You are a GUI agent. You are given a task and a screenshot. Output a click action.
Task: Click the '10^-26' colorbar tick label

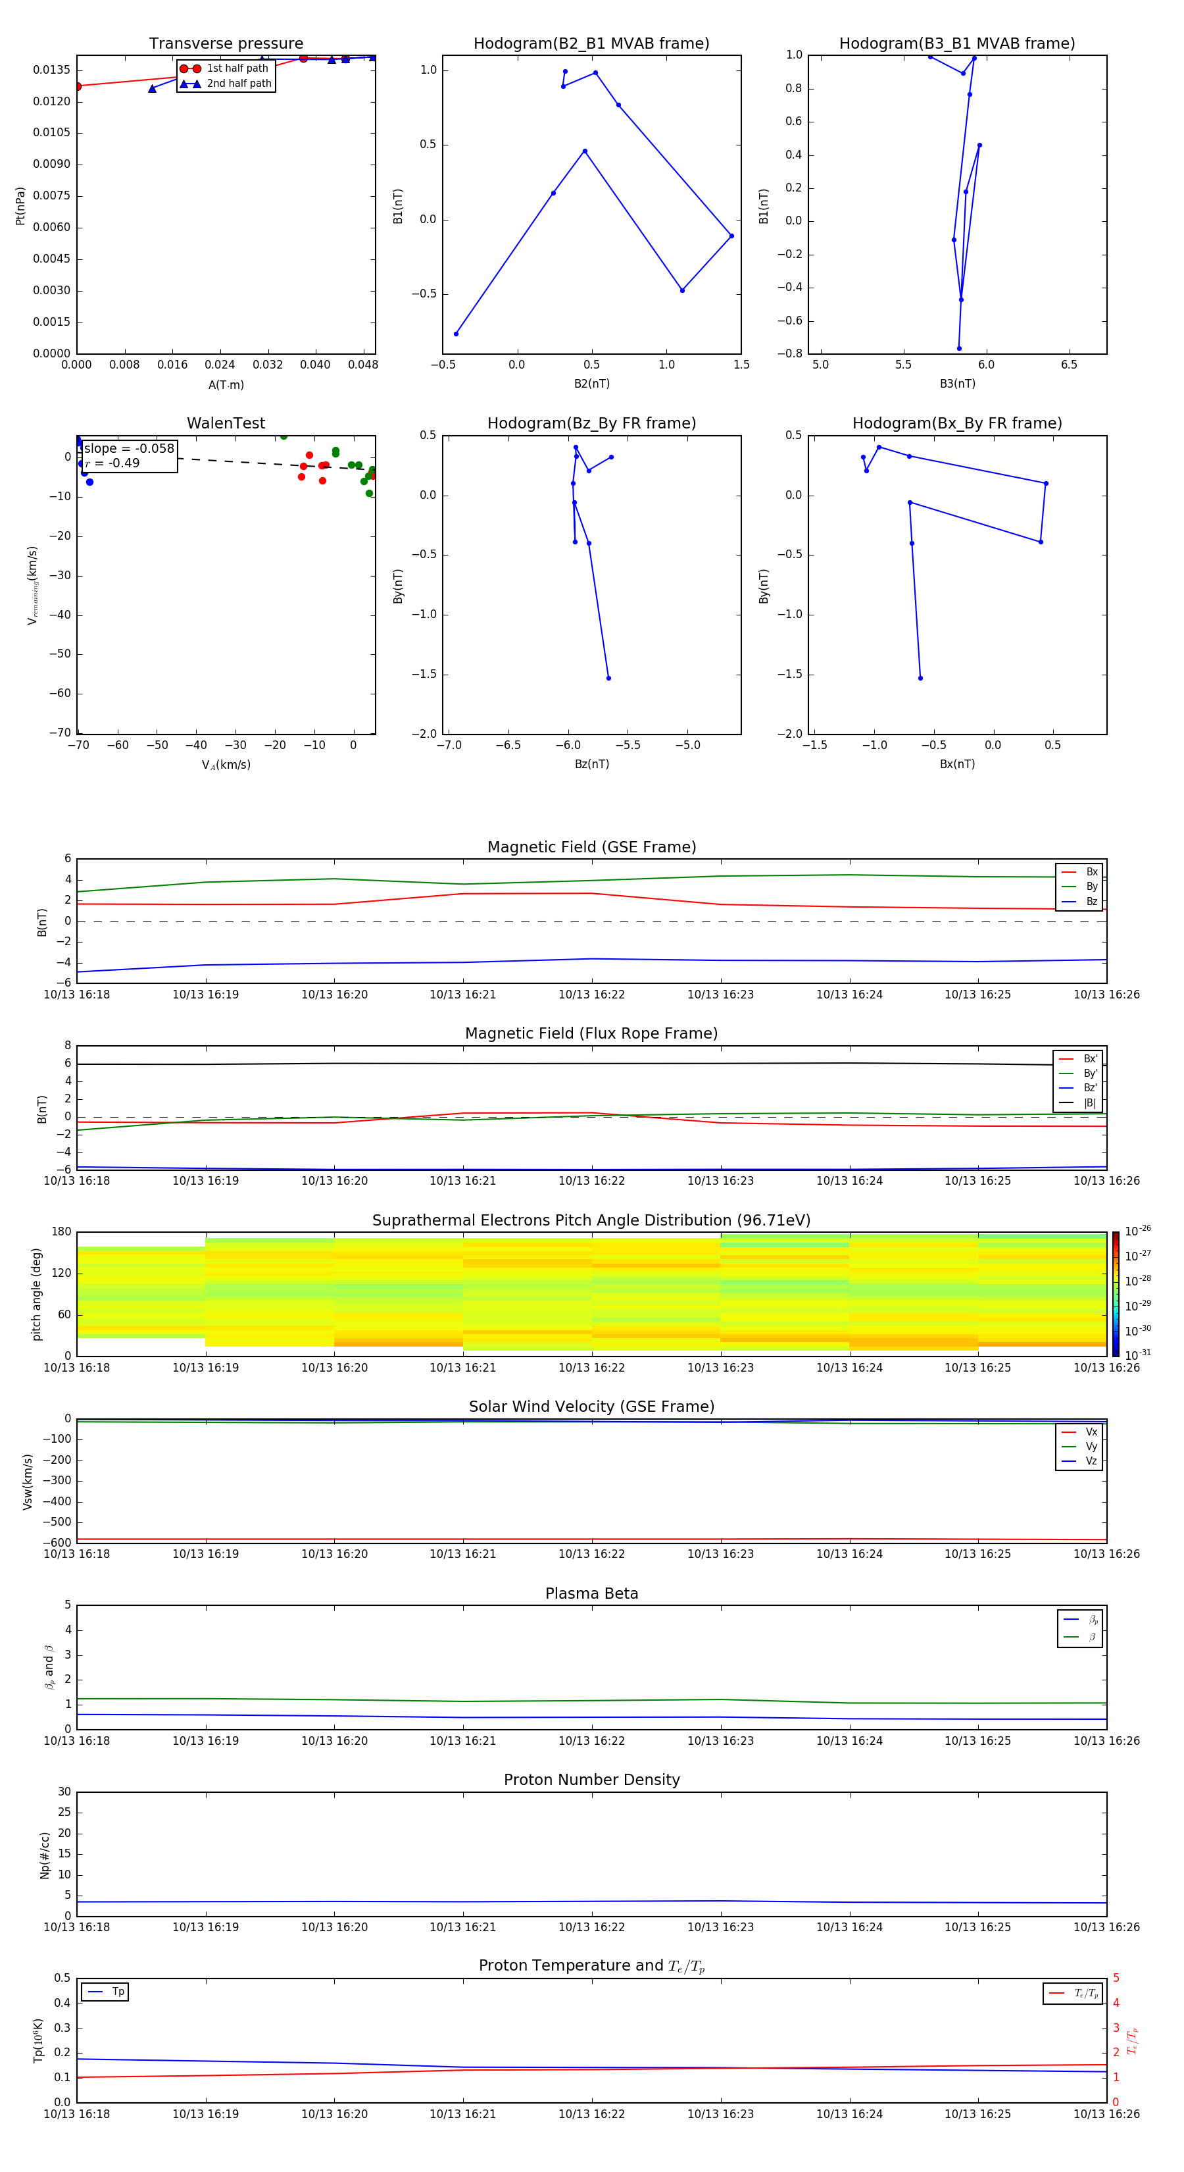(1138, 1231)
